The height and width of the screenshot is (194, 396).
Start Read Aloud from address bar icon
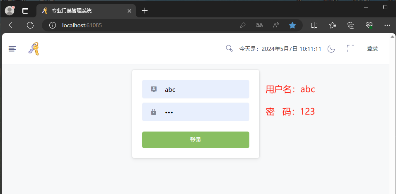coord(276,25)
